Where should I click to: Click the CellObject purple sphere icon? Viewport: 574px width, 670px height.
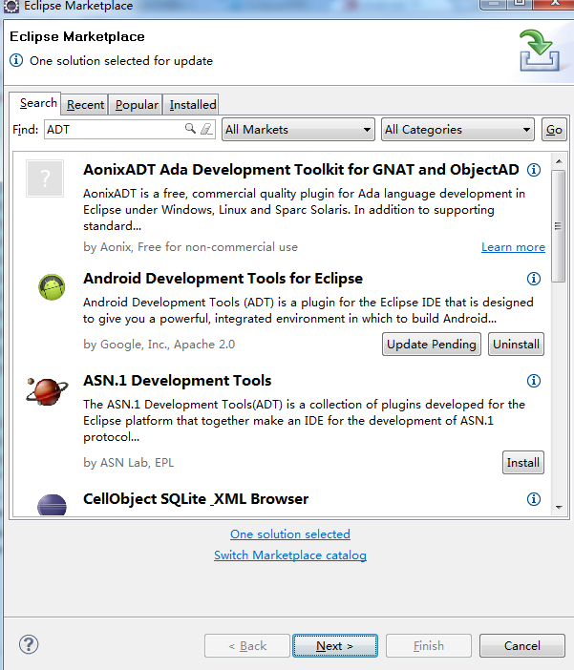click(x=52, y=505)
